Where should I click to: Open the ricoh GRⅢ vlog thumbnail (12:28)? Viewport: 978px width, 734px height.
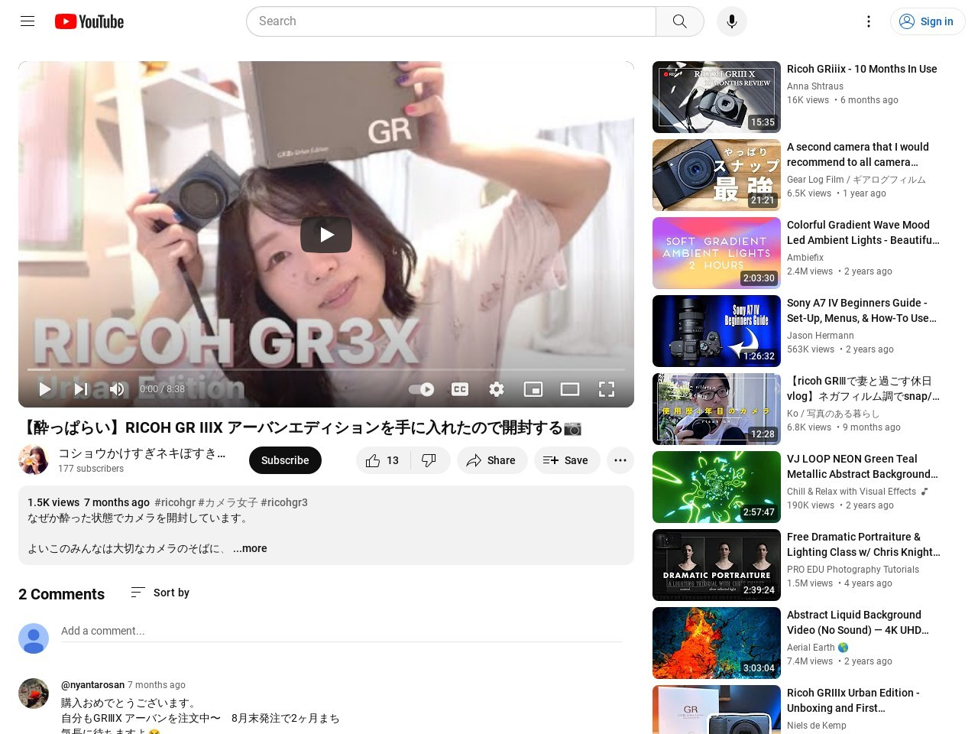coord(717,409)
